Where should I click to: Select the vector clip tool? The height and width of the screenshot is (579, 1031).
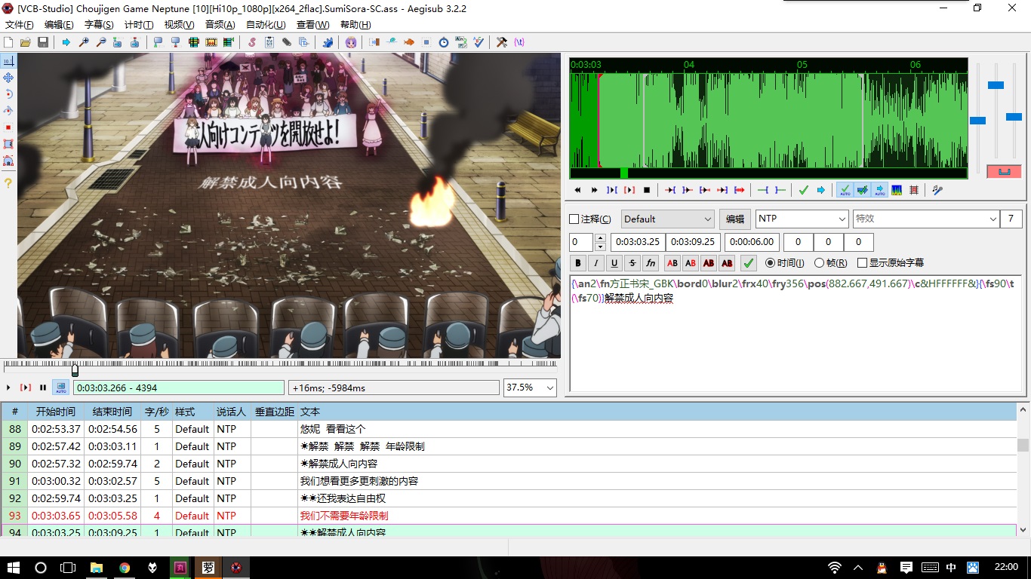tap(8, 161)
